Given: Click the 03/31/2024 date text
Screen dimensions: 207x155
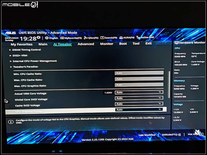Looking at the screenshot, I should [12, 38].
